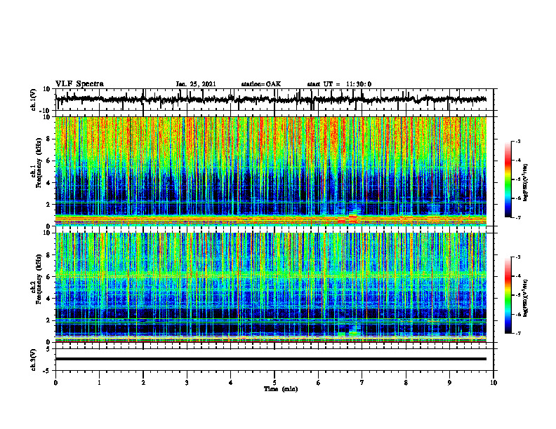Image resolution: width=556 pixels, height=429 pixels.
Task: Click the "Time (min)" x-axis label
Action: [281, 389]
